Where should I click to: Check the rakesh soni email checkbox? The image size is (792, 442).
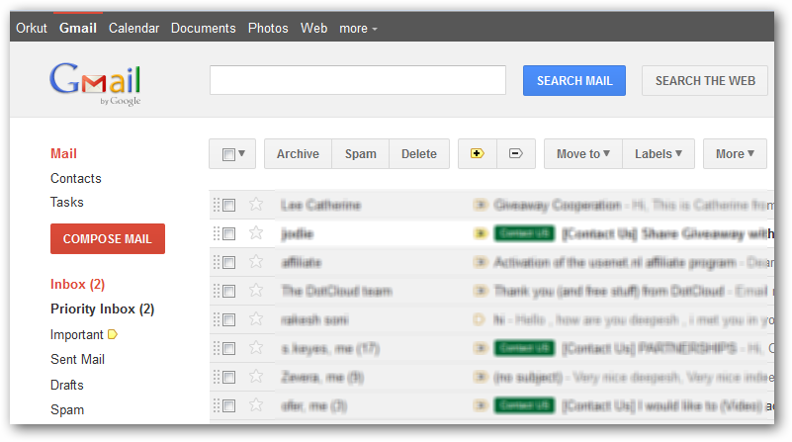tap(229, 319)
